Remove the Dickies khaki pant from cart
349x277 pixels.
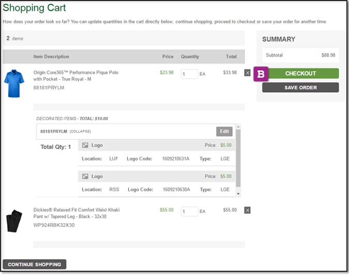[x=247, y=210]
